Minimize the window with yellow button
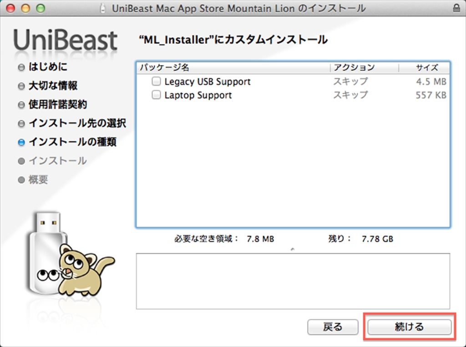 [x=25, y=8]
